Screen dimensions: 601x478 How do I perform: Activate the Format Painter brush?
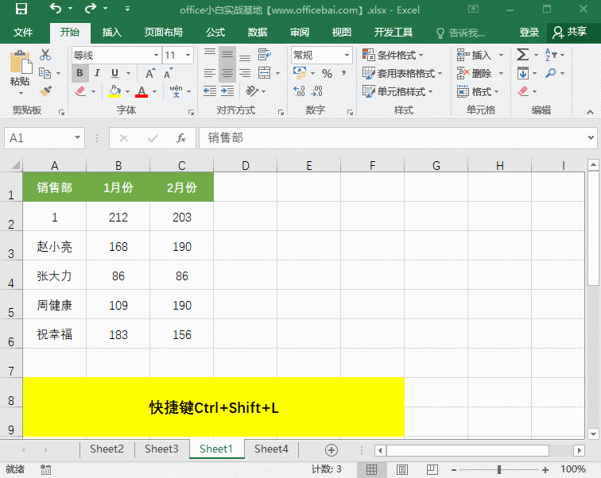pos(45,91)
